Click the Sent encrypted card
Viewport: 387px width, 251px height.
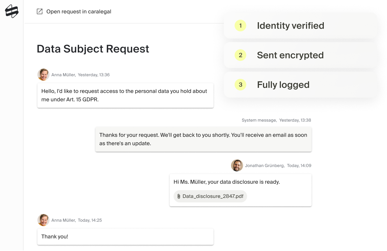(301, 55)
